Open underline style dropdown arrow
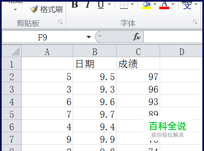 coord(110,4)
